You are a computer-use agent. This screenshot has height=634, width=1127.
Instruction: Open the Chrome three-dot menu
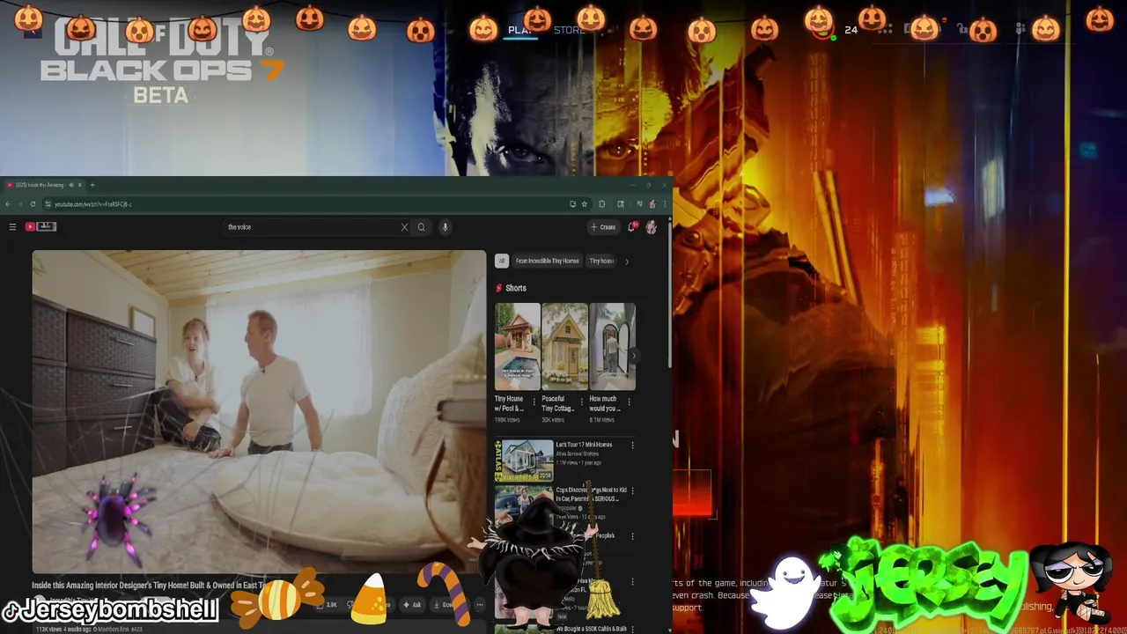(664, 204)
